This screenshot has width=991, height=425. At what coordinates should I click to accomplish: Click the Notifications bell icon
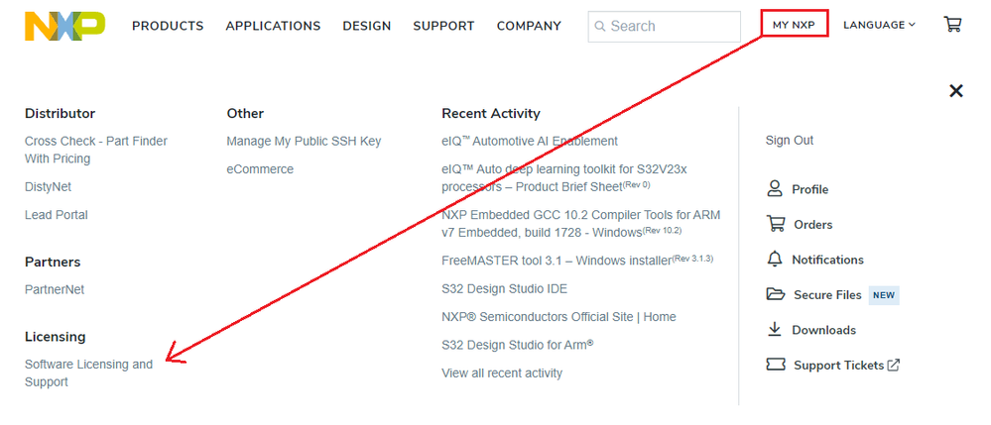point(775,260)
